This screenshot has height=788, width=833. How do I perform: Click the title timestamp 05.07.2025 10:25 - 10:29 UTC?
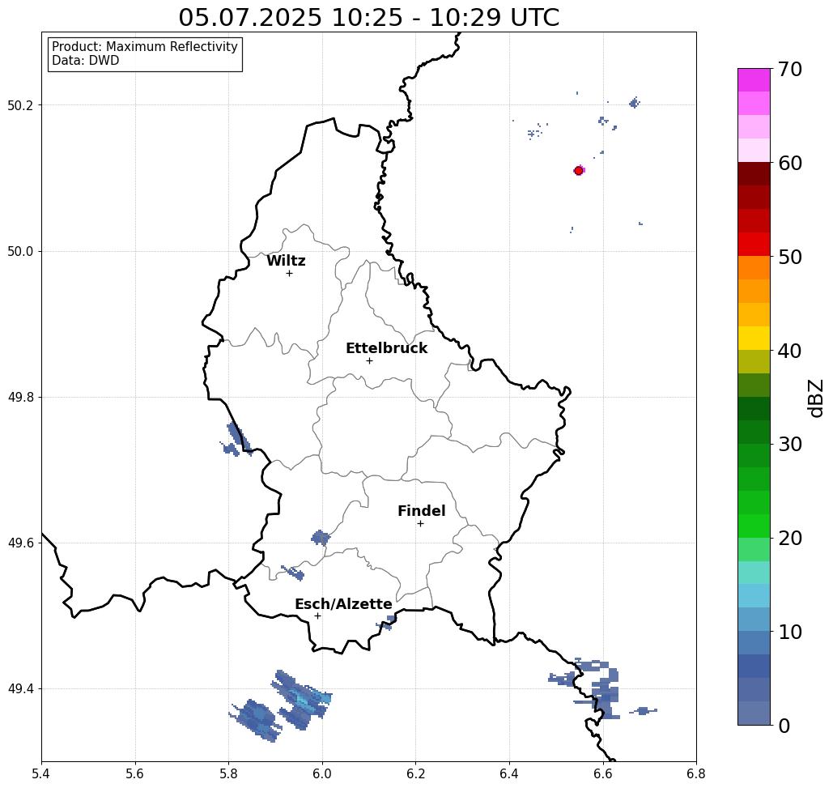point(368,17)
